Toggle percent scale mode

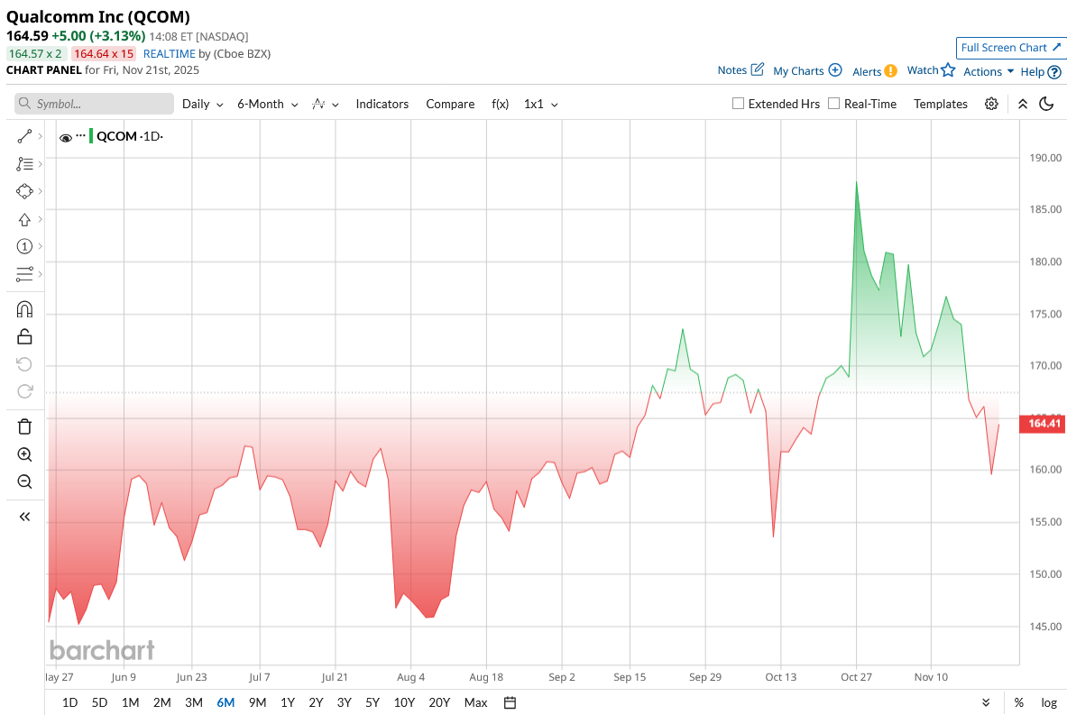click(x=1018, y=702)
